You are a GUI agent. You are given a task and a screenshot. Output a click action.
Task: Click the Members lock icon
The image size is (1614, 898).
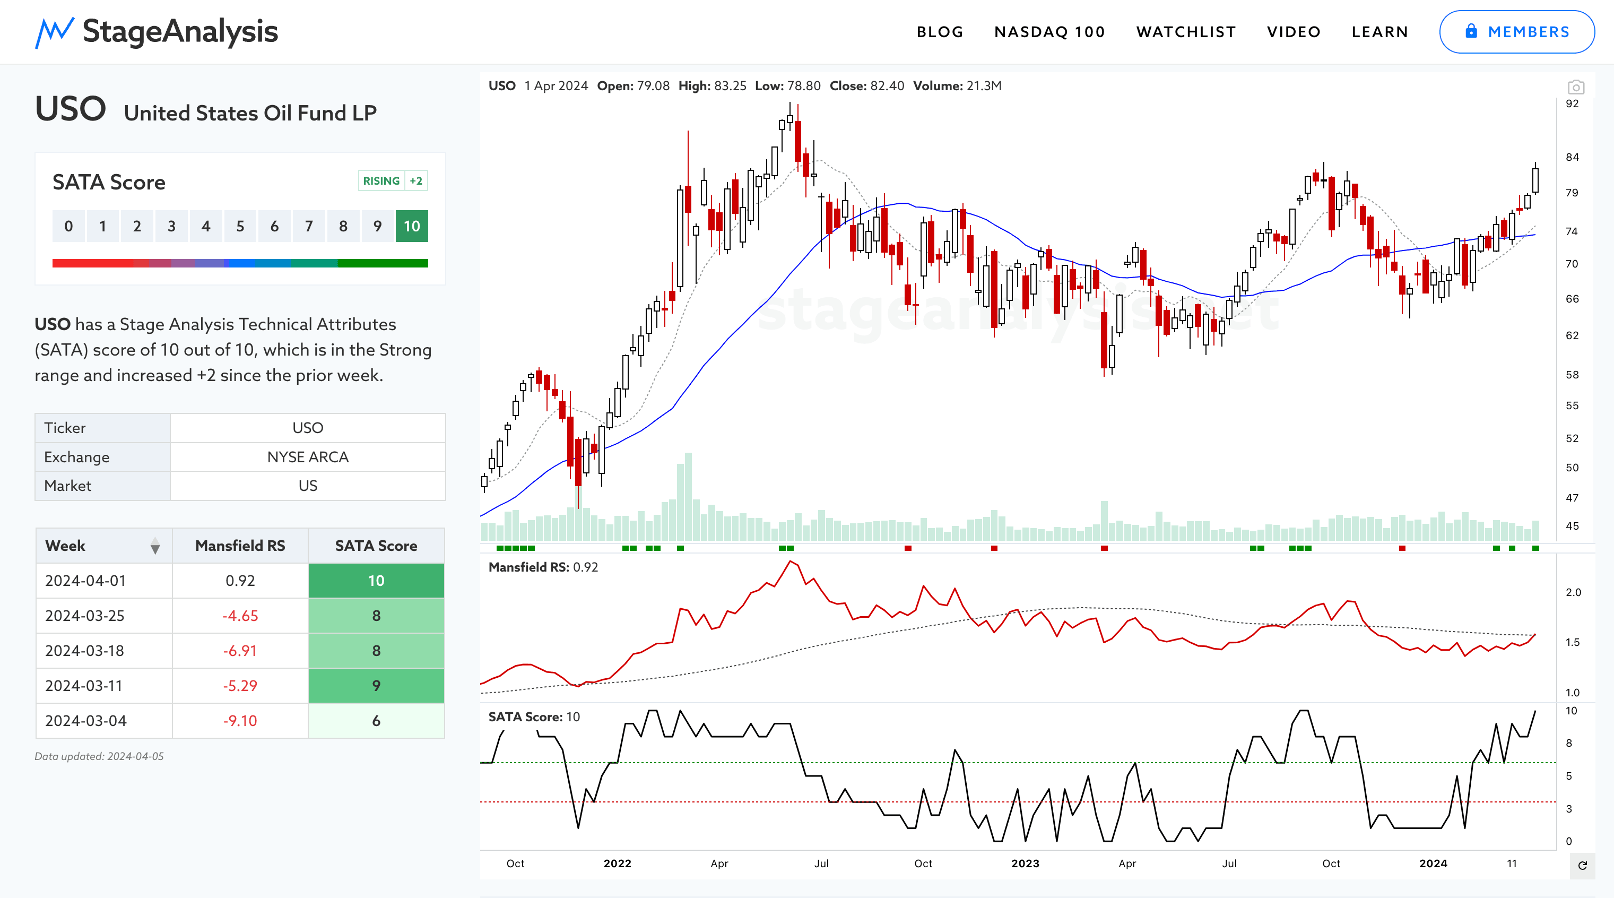click(x=1471, y=31)
